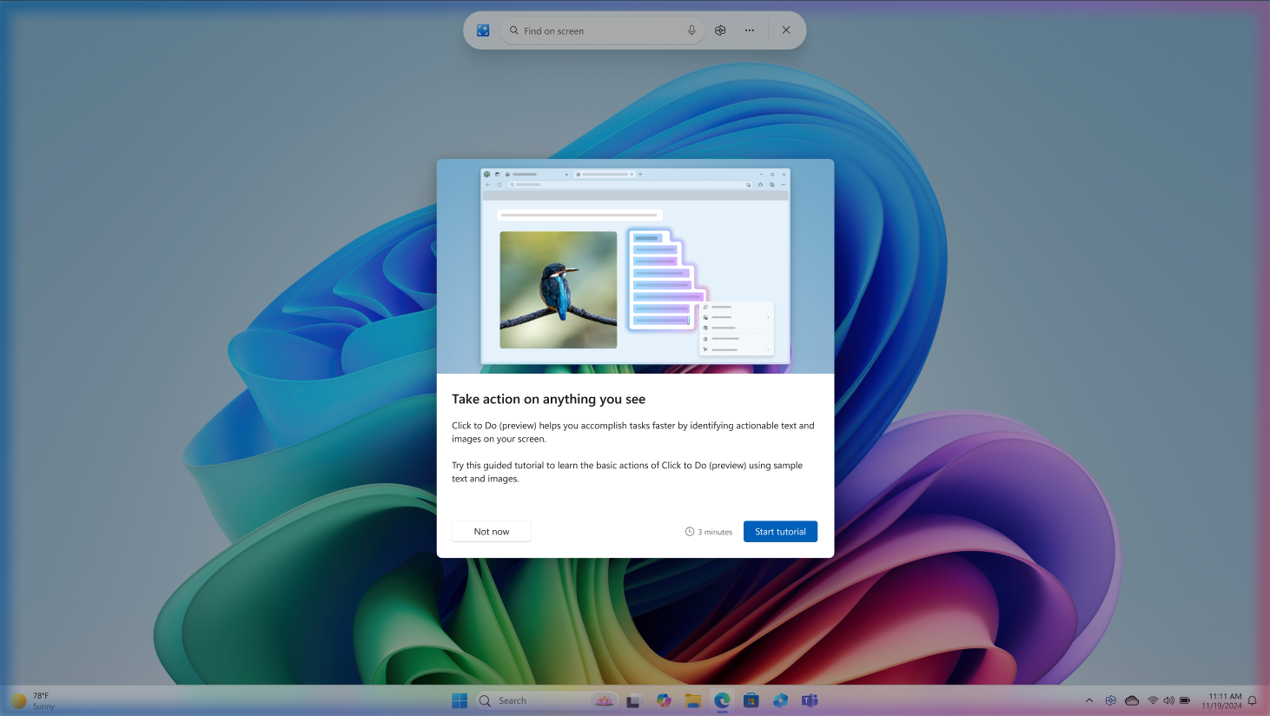This screenshot has height=716, width=1270.
Task: Open Task View
Action: [x=632, y=700]
